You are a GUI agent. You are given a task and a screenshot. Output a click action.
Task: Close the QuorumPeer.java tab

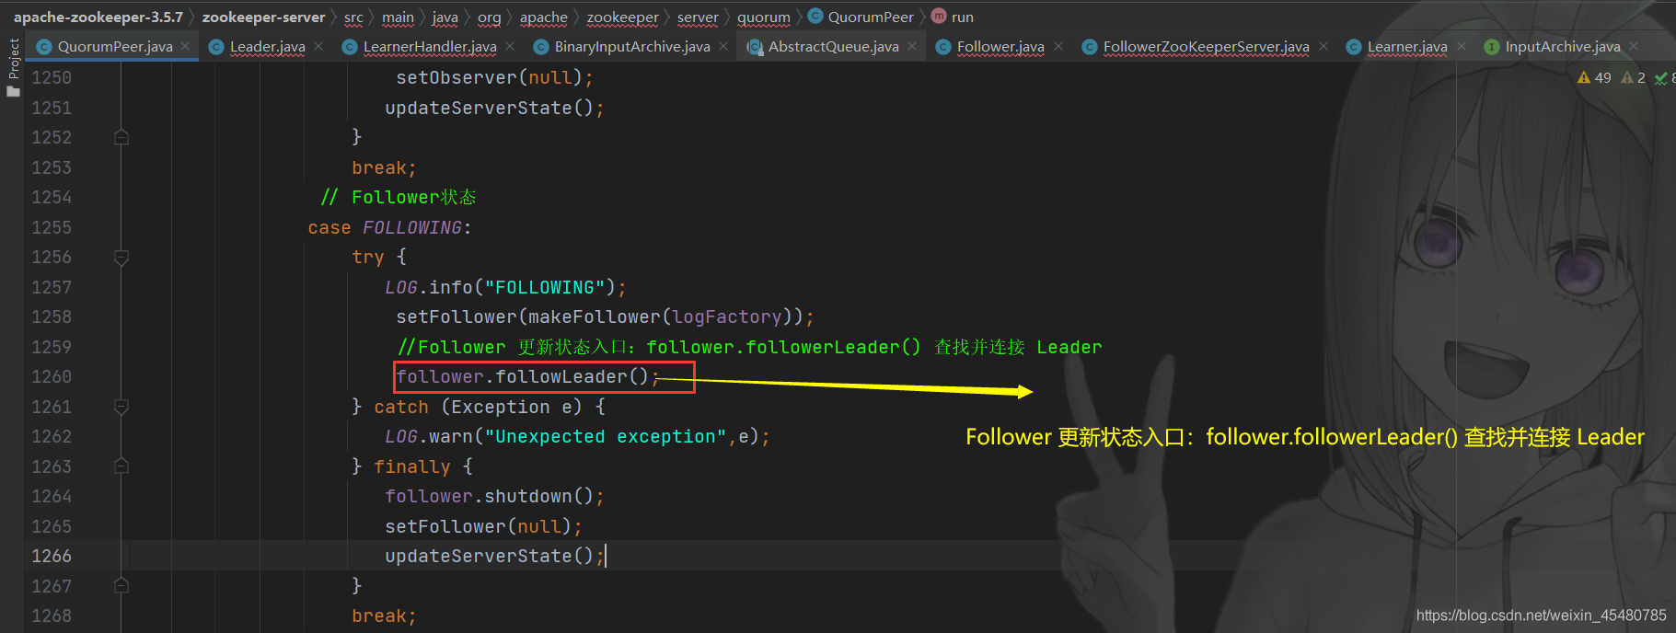185,46
